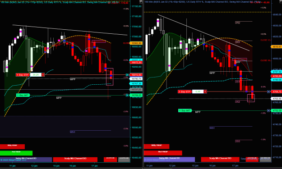Click the MPP pivot label on left chart
Image resolution: width=282 pixels, height=169 pixels.
pyautogui.click(x=59, y=98)
